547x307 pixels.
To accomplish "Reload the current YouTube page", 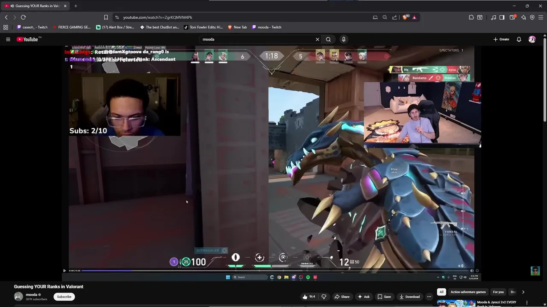I will [23, 17].
